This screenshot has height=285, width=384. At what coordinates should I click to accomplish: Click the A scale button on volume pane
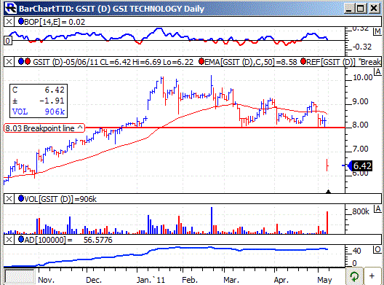[x=377, y=209]
